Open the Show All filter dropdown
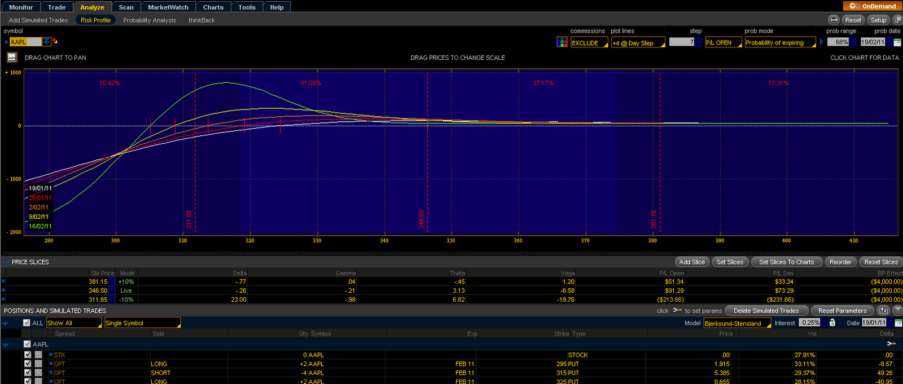Viewport: 903px width, 384px height. click(x=74, y=323)
